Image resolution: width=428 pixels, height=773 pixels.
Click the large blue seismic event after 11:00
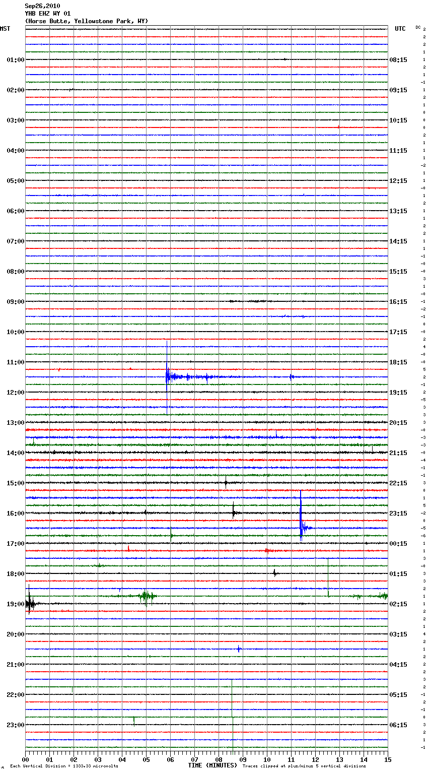tap(168, 376)
